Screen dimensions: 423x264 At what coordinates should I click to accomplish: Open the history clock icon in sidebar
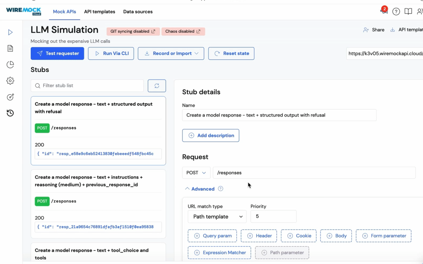(x=10, y=113)
